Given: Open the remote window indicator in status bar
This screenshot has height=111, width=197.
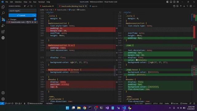Looking at the screenshot, I should [x=2, y=104].
